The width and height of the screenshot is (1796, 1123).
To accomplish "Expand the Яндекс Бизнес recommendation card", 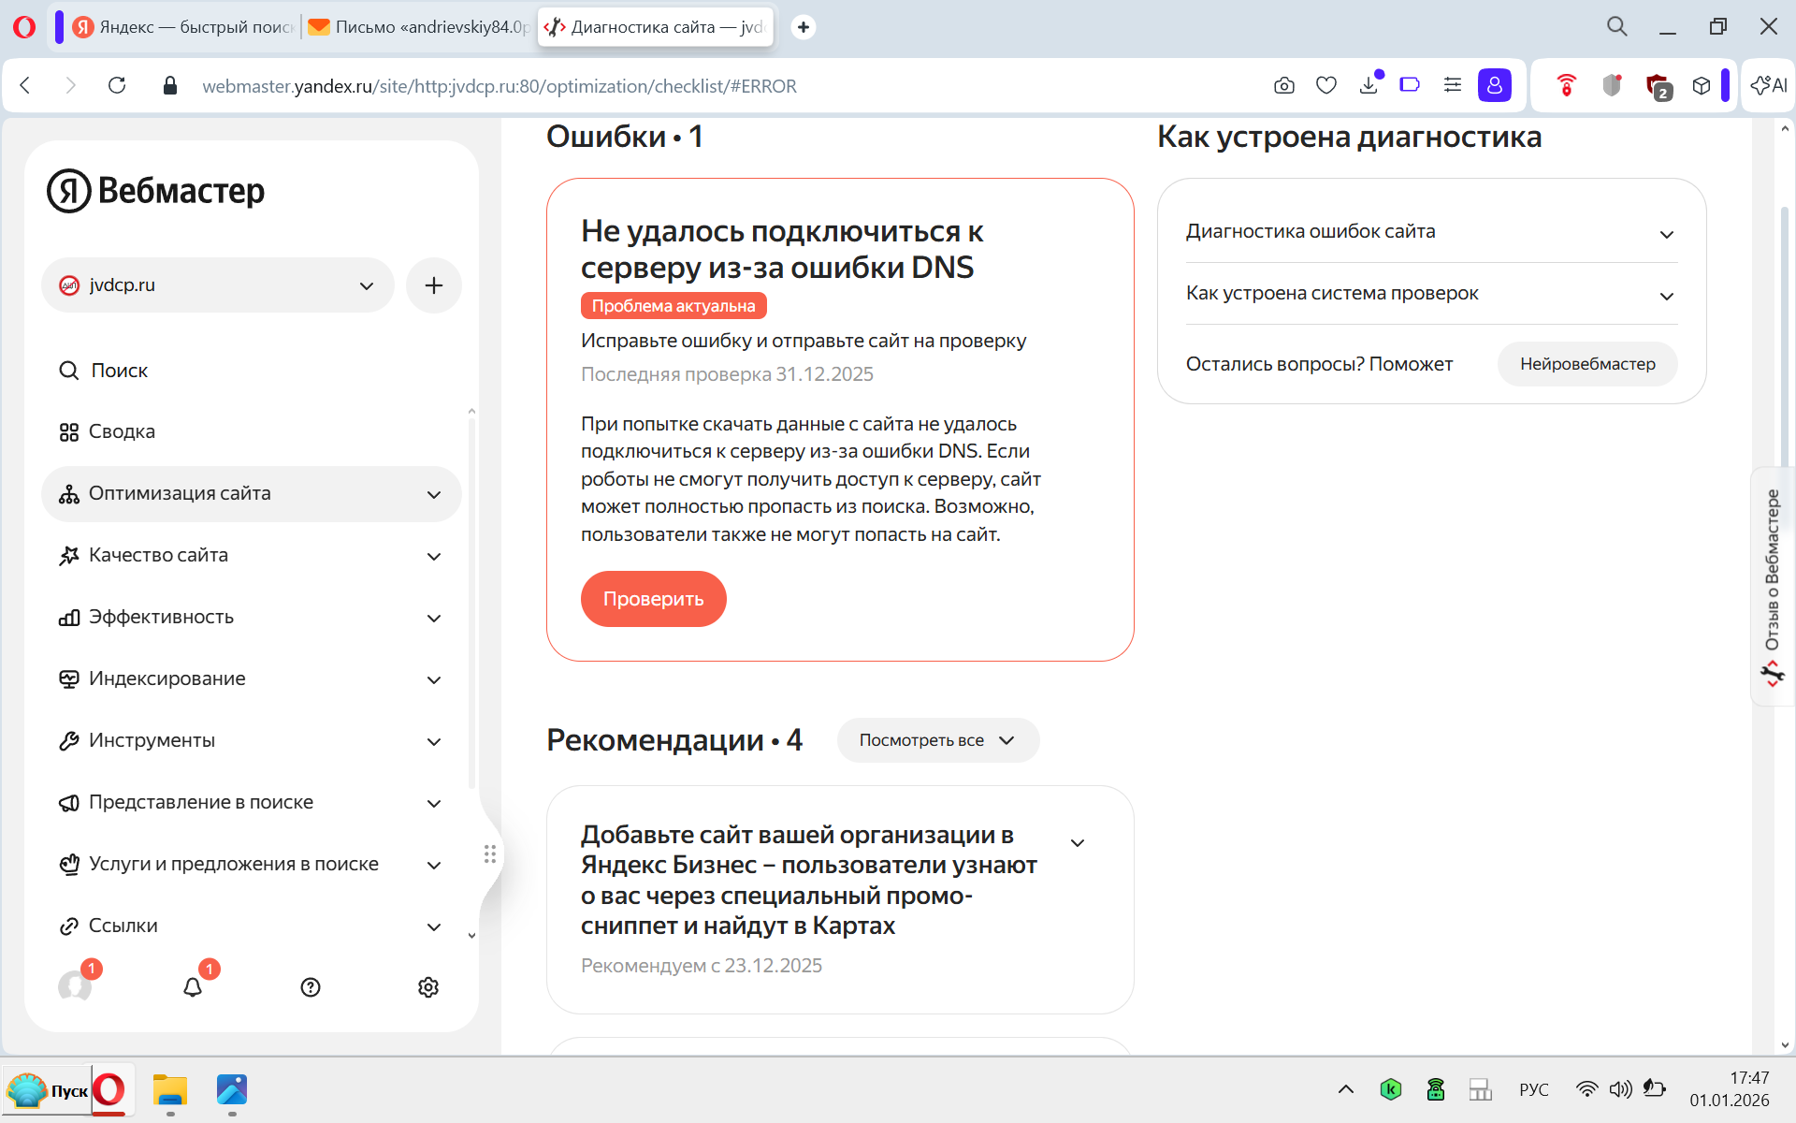I will 1078,843.
